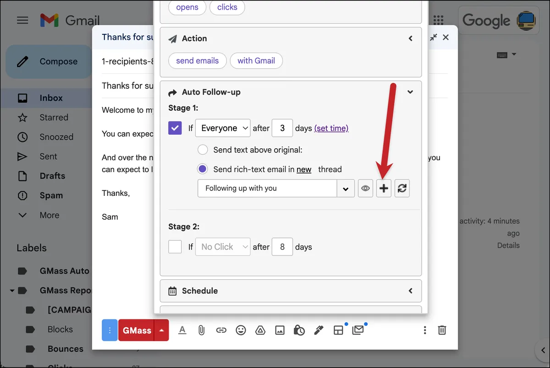
Task: Expand the Action section chevron
Action: point(411,38)
